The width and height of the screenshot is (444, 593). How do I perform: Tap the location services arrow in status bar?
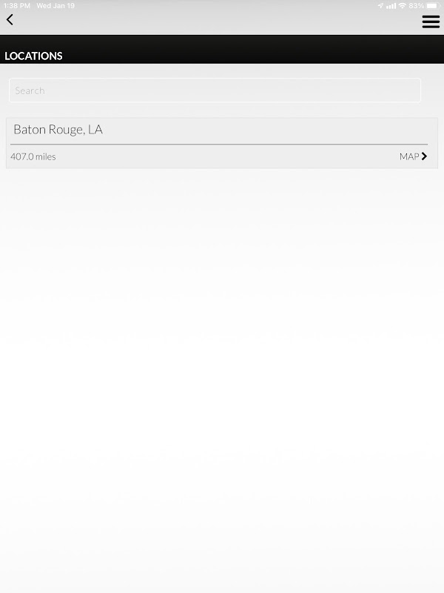click(x=380, y=6)
